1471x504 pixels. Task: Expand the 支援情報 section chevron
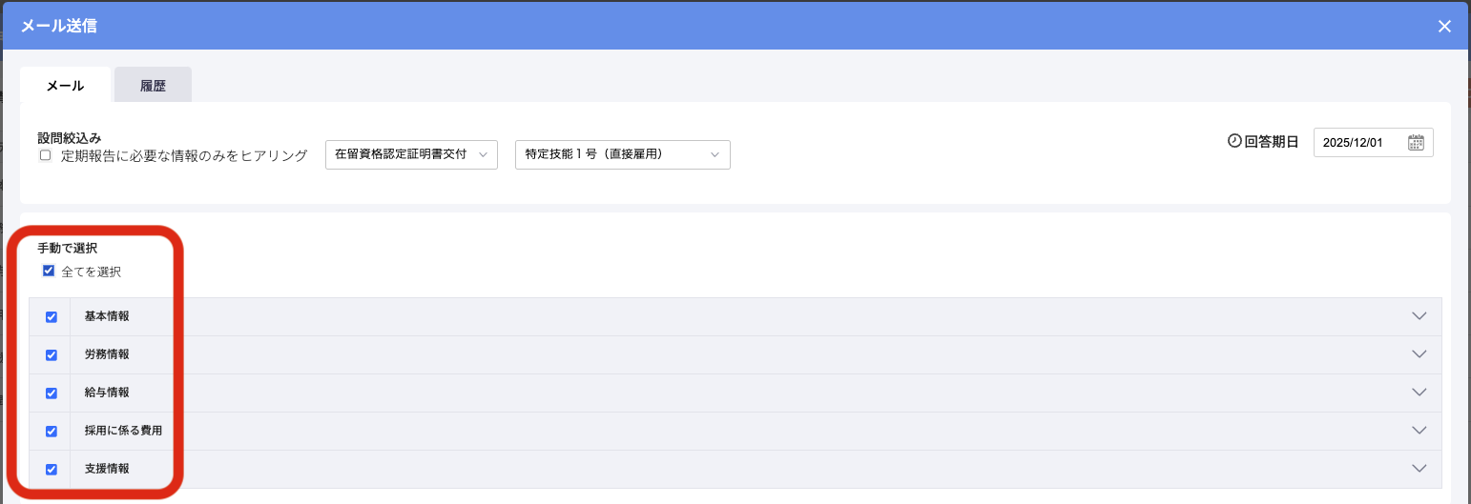coord(1419,469)
